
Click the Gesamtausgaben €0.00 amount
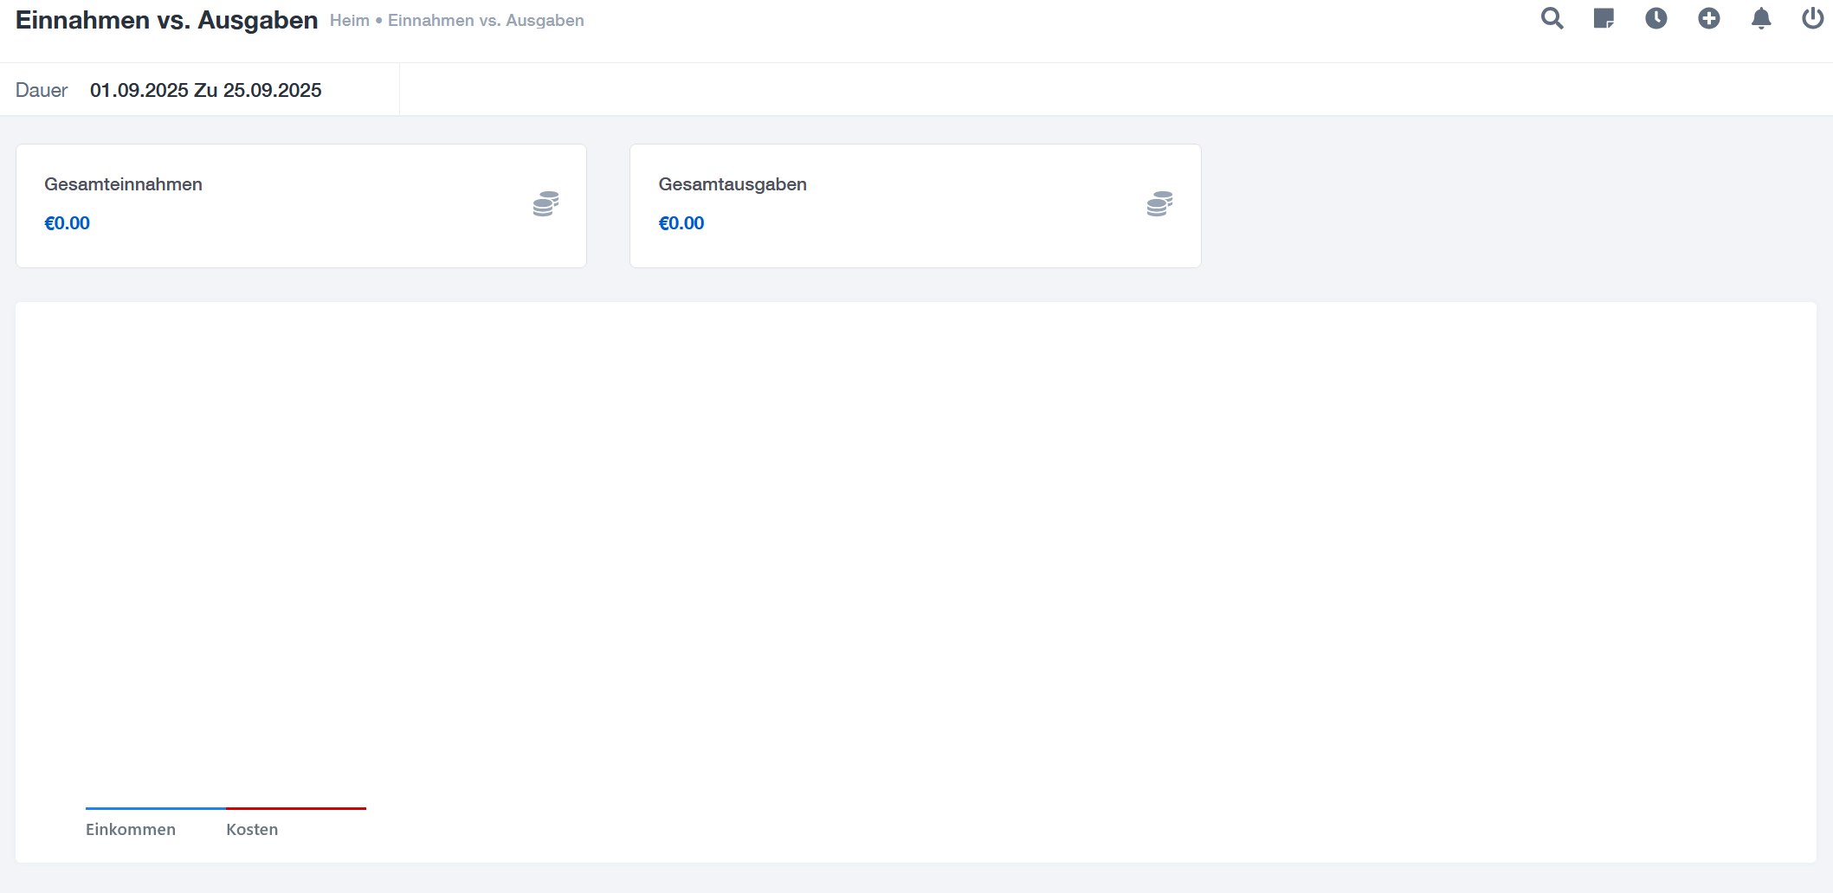pos(681,223)
